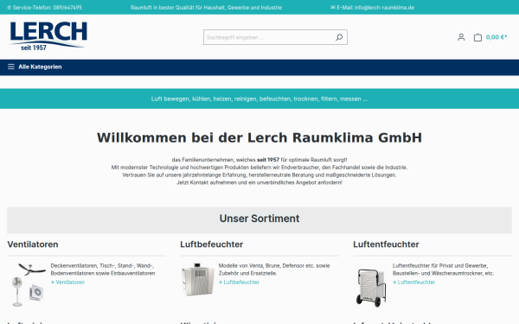Click the Luftentfeuchter section heading
This screenshot has height=324, width=519.
[386, 245]
